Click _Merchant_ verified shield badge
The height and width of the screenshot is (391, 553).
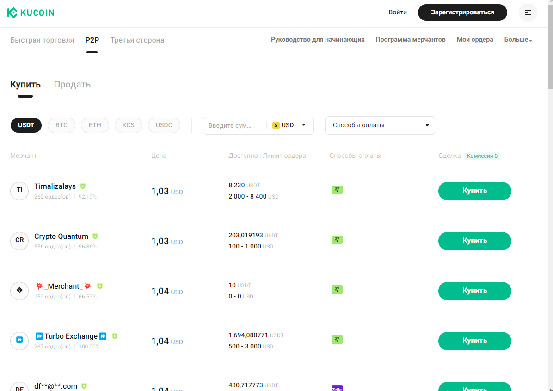click(x=100, y=286)
